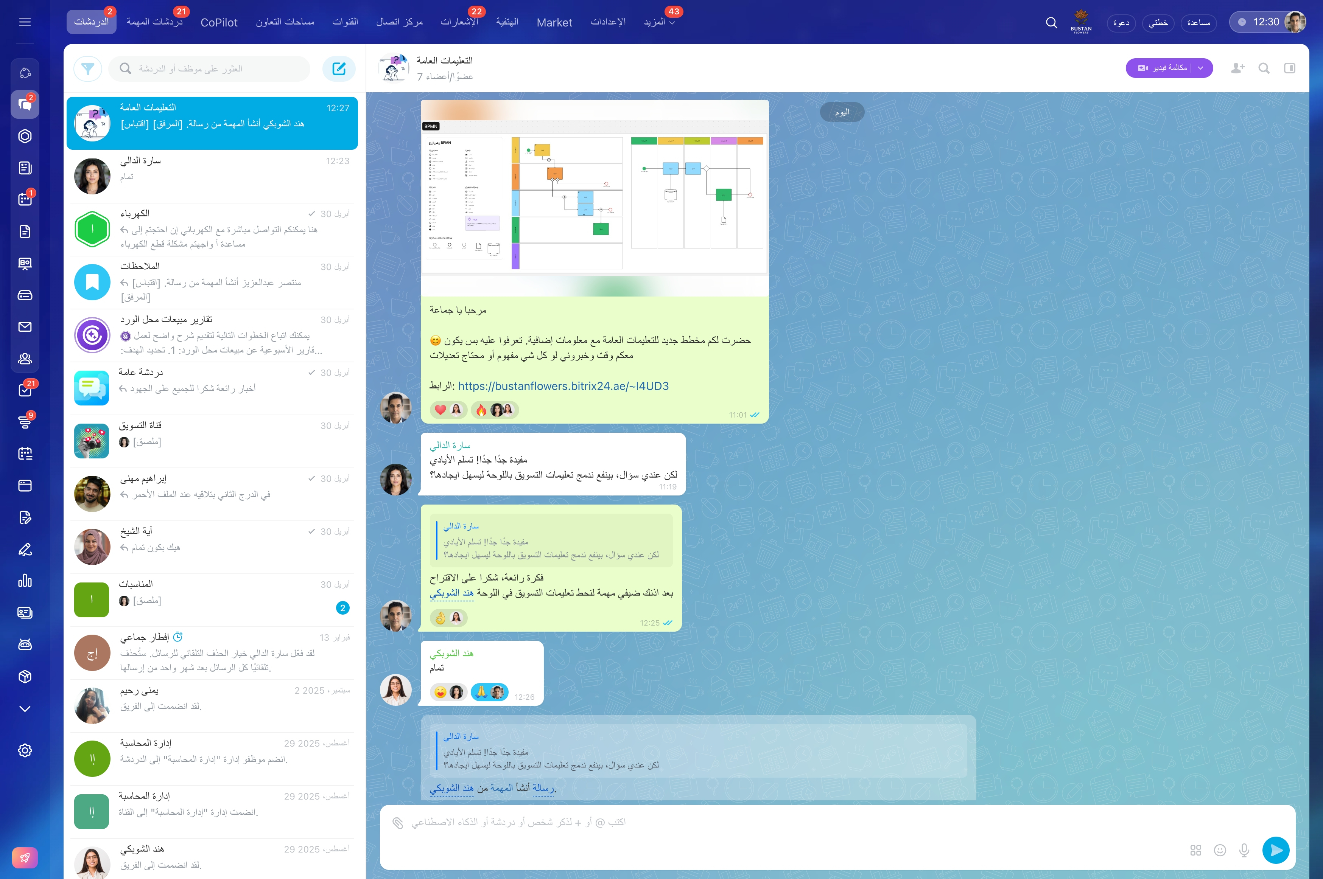1323x879 pixels.
Task: Open the analytics bar chart sidebar icon
Action: coord(25,581)
